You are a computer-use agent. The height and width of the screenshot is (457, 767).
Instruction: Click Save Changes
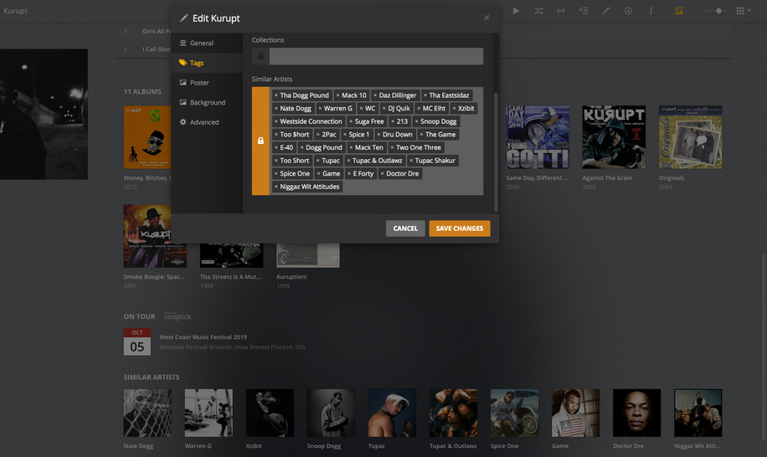pyautogui.click(x=460, y=228)
